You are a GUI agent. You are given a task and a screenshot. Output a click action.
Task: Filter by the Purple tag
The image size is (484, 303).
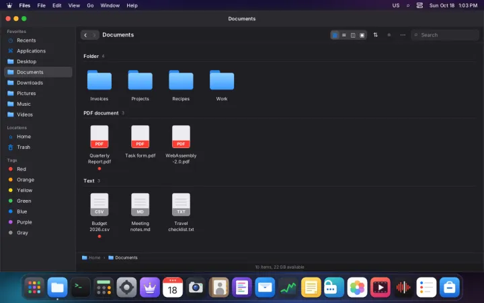click(38, 222)
